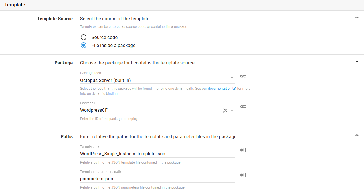Click the Template parameters path field
Image resolution: width=364 pixels, height=196 pixels.
[157, 179]
